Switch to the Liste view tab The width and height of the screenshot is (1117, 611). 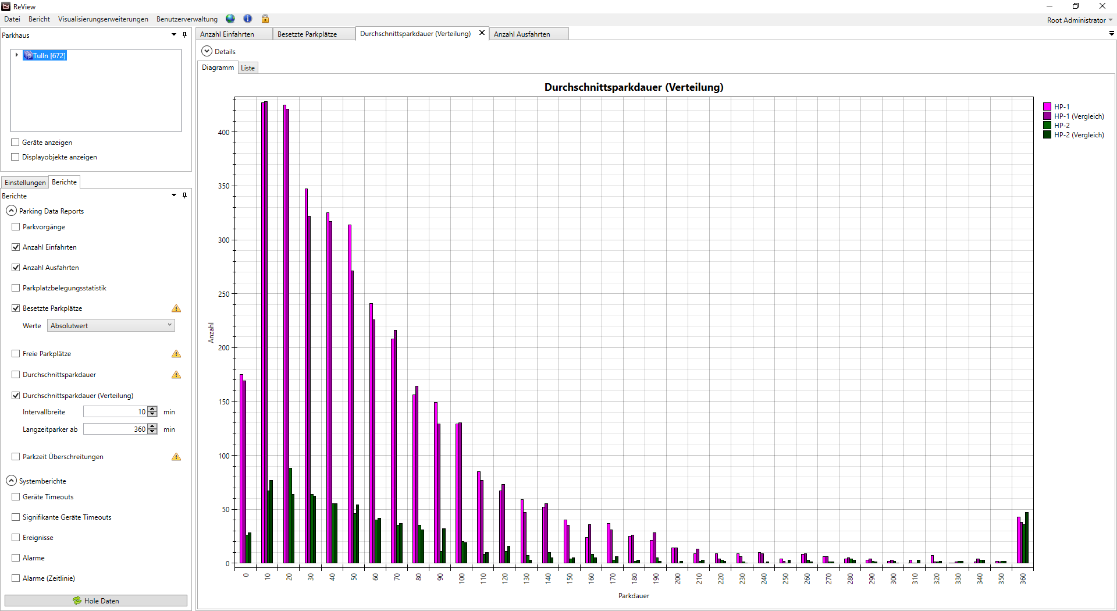tap(248, 68)
